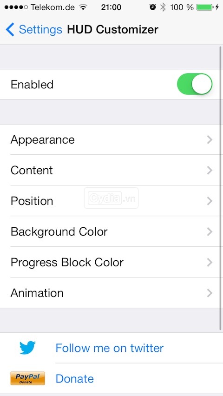Tap the cellular signal strength dots

(x=16, y=7)
